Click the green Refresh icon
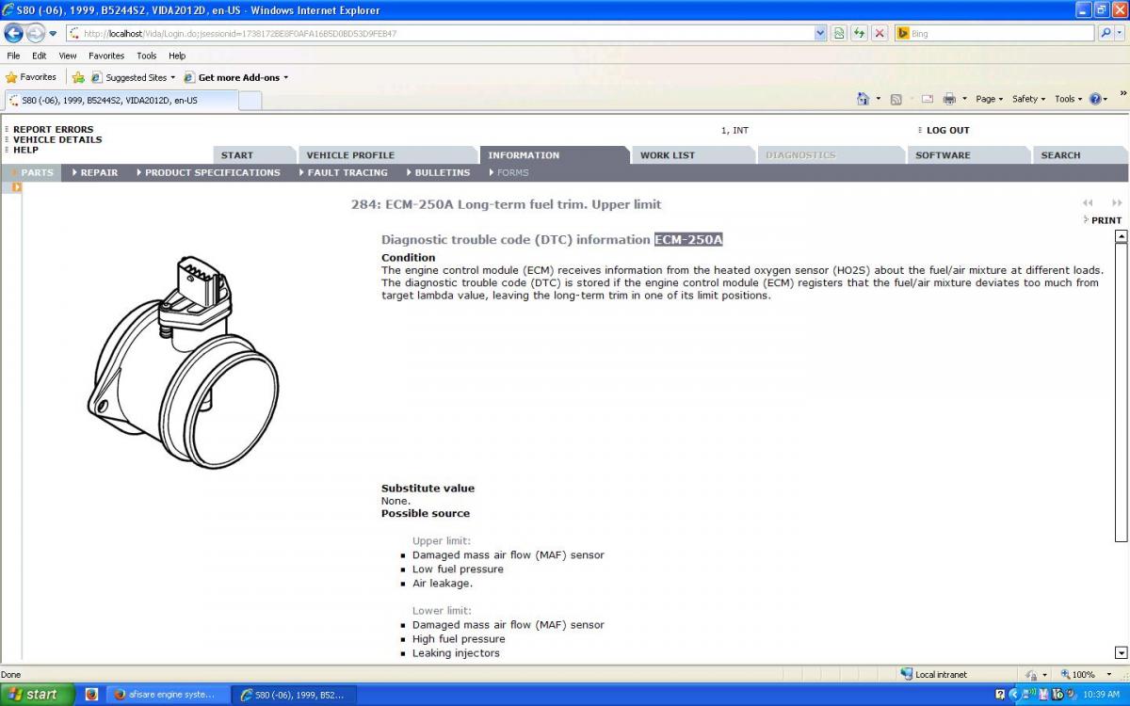 pos(860,33)
